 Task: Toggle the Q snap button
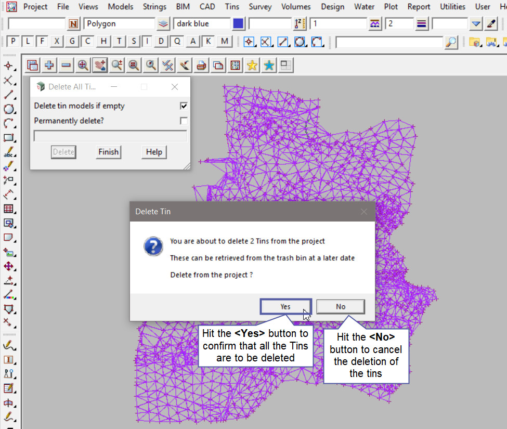177,41
